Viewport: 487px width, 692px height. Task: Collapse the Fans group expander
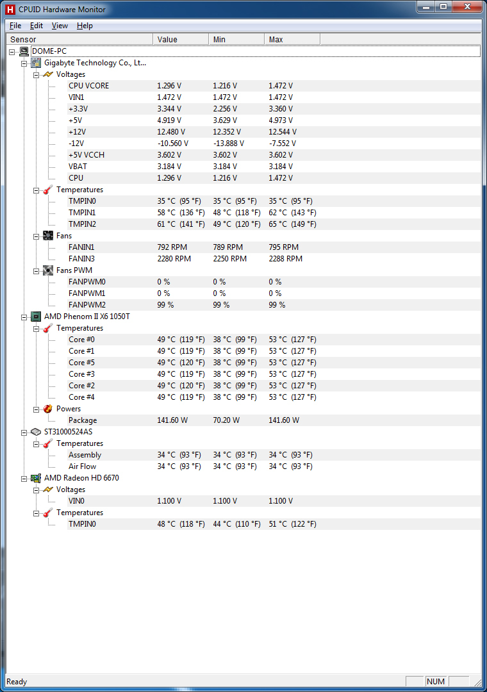[x=37, y=236]
